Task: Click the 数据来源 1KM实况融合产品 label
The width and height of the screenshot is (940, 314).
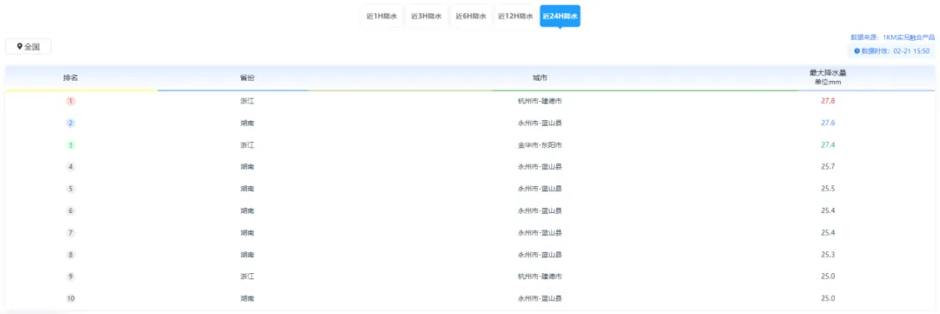Action: tap(893, 37)
